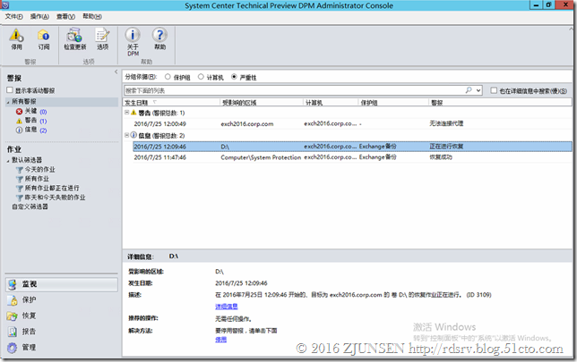
Task: Open the 恢复 recovery workspace icon
Action: click(13, 316)
